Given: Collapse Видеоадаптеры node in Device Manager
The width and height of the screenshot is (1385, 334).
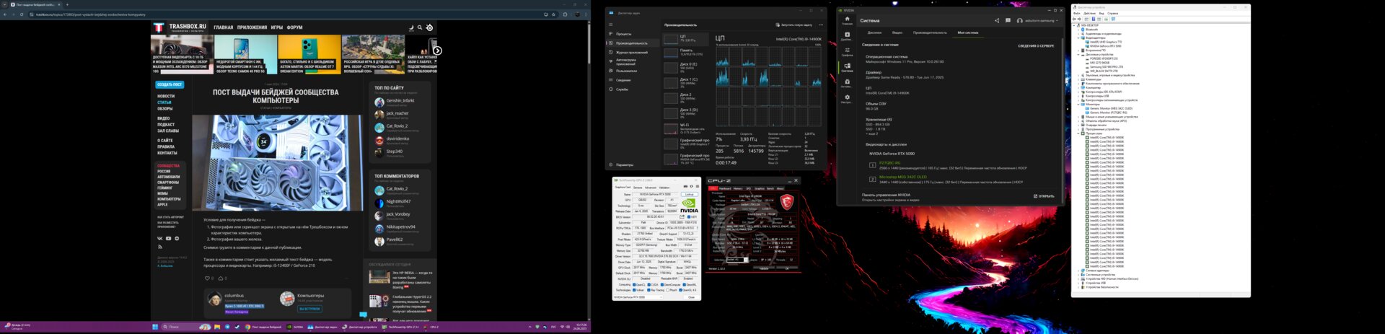Looking at the screenshot, I should (x=1079, y=38).
